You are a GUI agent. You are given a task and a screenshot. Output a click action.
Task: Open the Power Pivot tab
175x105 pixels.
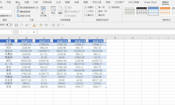(150, 2)
